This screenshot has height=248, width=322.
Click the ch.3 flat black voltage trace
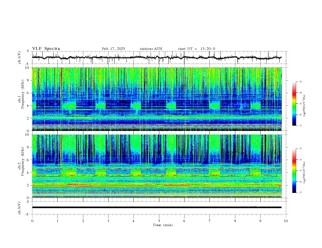point(157,207)
